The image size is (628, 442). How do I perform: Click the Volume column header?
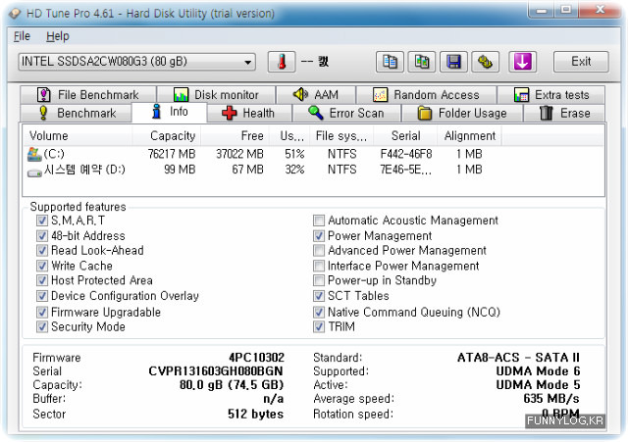click(x=78, y=136)
